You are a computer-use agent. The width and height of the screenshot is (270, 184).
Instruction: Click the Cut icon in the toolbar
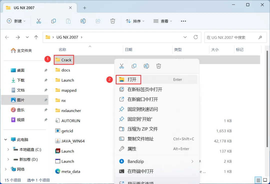[39, 21]
